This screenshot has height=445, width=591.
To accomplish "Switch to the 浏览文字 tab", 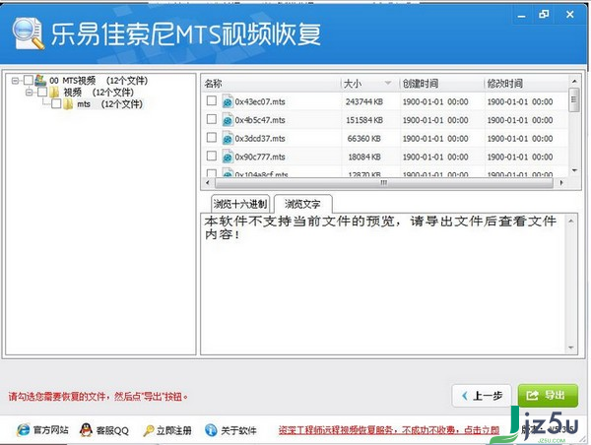I will pyautogui.click(x=302, y=204).
